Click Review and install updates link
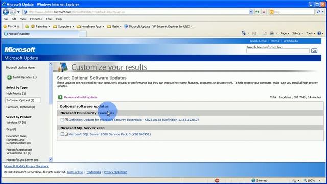Viewport: 327px width, 184px height. pos(81,97)
